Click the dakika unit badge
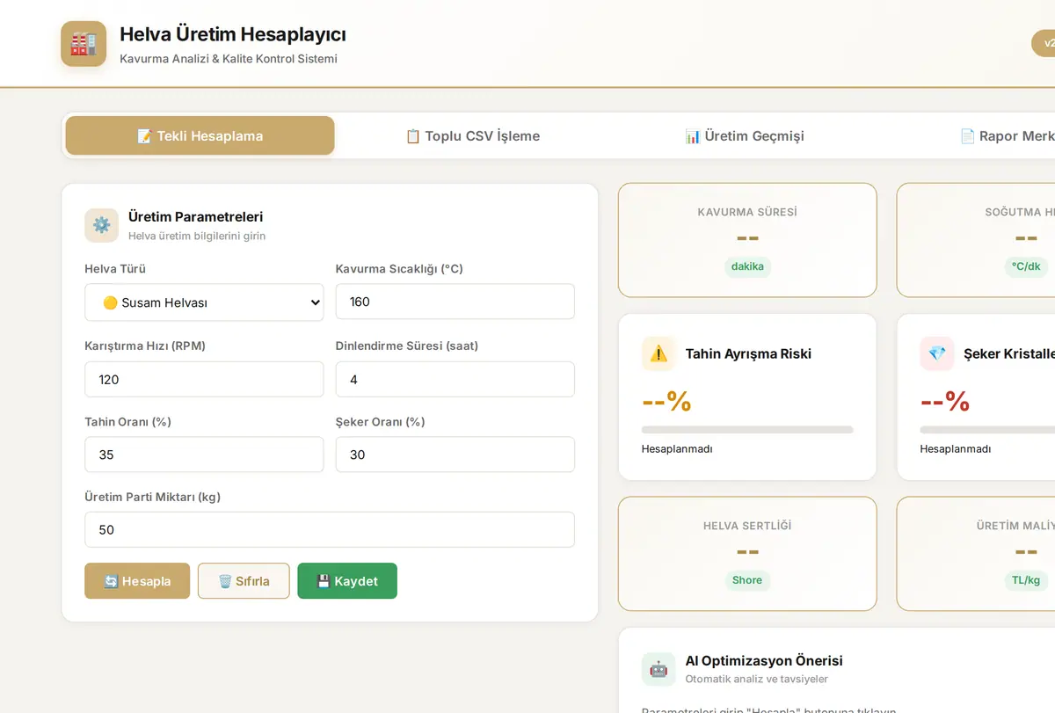 pyautogui.click(x=747, y=266)
